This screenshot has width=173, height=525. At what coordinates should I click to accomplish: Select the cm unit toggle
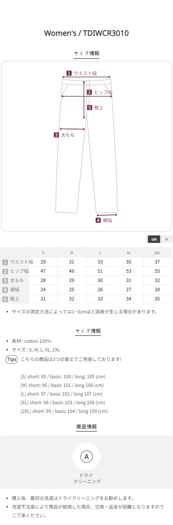coord(154,239)
